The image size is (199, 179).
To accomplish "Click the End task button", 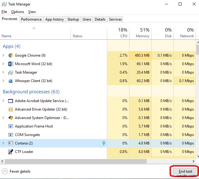I will pos(185,171).
